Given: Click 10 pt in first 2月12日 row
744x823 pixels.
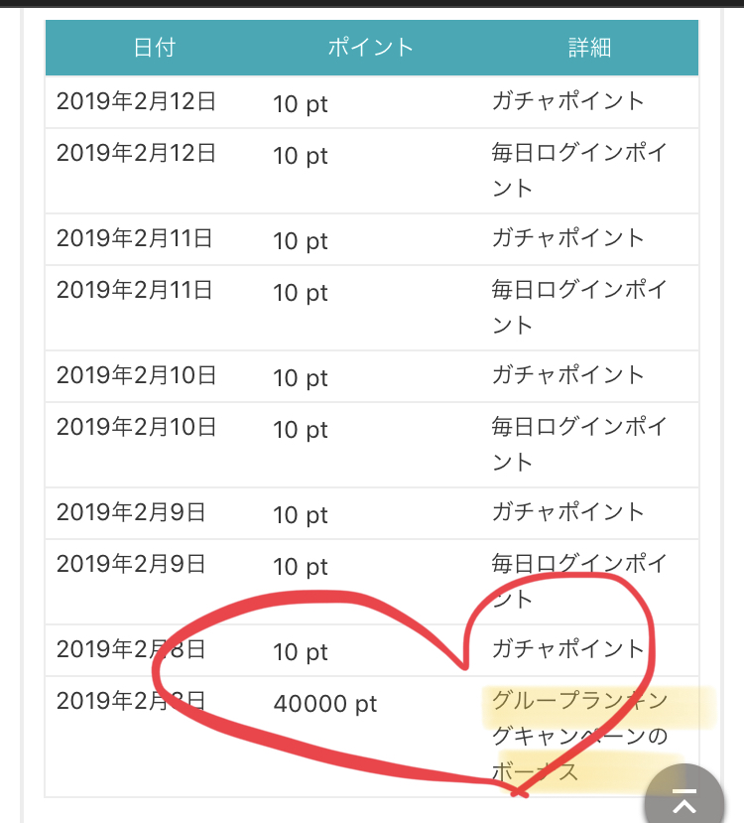Looking at the screenshot, I should (301, 104).
